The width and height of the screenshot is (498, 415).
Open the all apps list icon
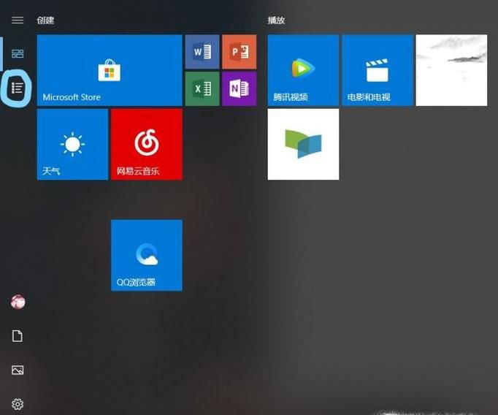pos(18,88)
